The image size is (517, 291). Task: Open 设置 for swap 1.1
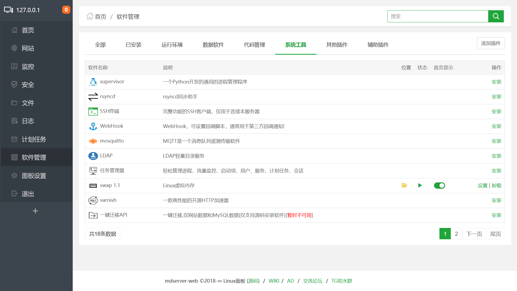tap(482, 185)
